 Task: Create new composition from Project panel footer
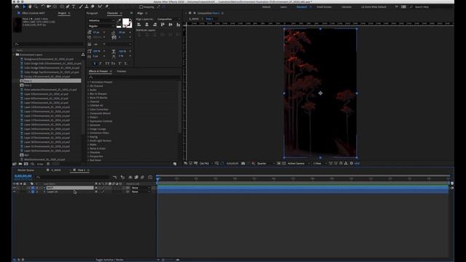point(26,164)
